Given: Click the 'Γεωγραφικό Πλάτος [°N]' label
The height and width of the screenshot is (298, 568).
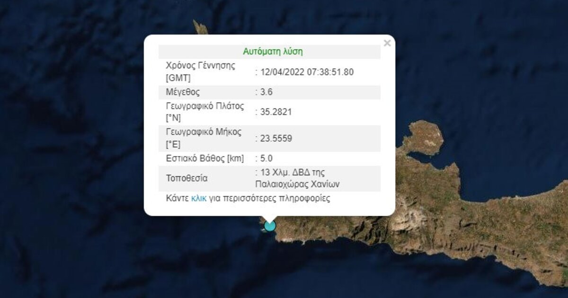Looking at the screenshot, I should [204, 112].
